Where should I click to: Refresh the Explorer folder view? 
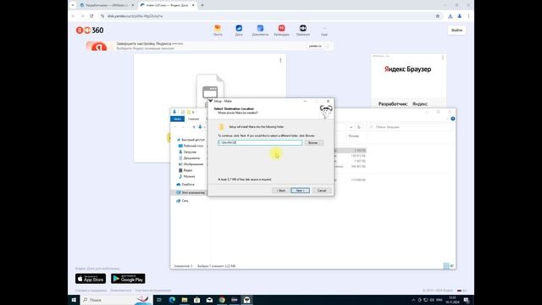359,127
